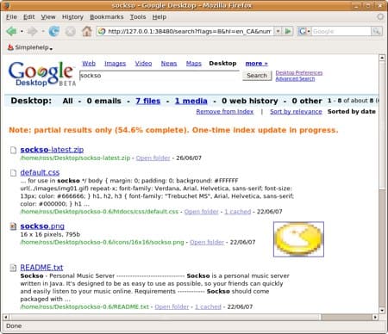Click the Sort by relevance link
388x334 pixels.
(x=296, y=112)
